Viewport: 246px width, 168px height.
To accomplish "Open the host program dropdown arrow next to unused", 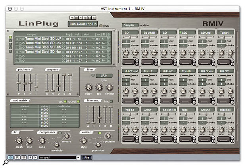I will click(78, 157).
